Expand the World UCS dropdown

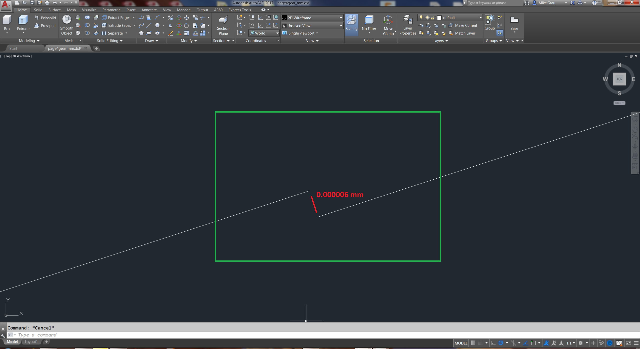(277, 33)
